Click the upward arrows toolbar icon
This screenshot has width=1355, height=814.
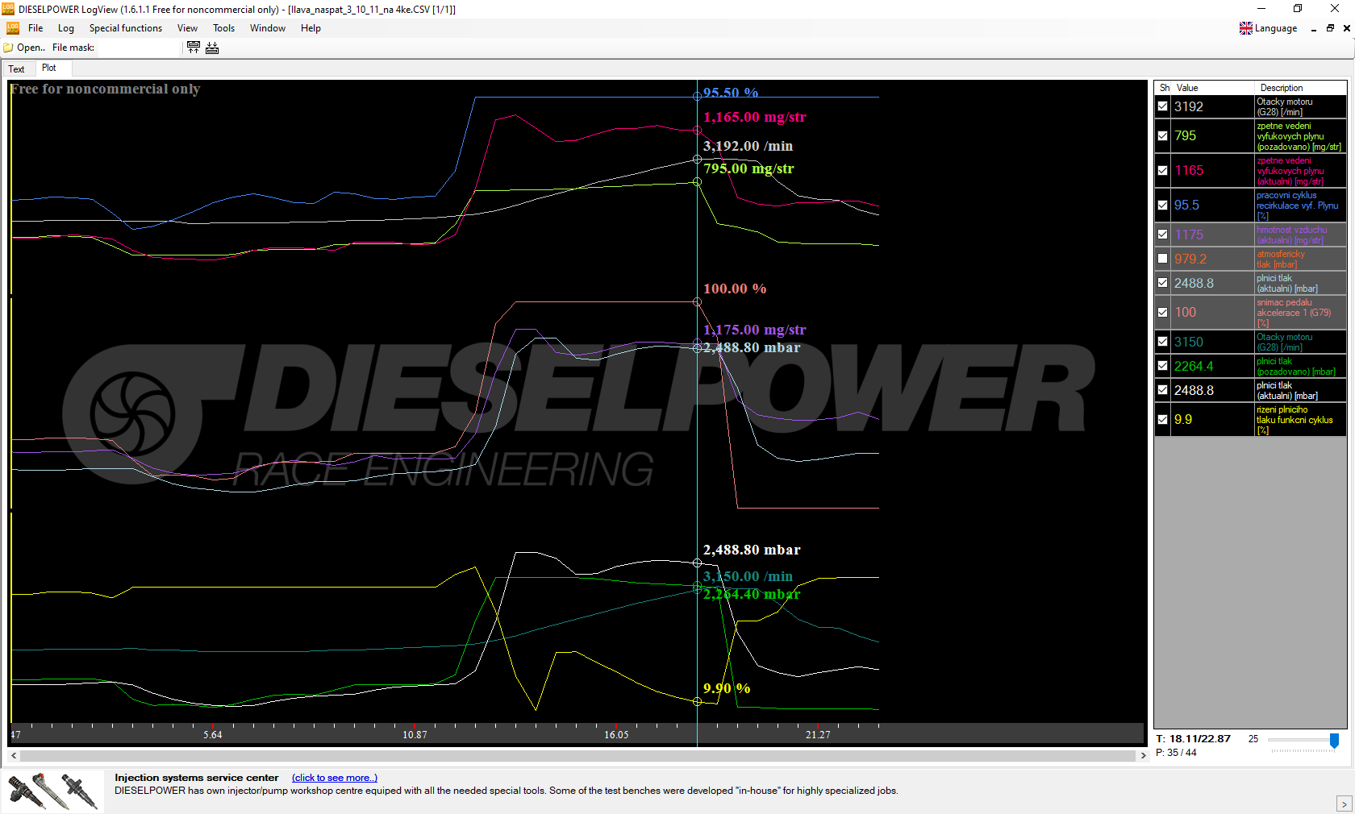pos(194,48)
